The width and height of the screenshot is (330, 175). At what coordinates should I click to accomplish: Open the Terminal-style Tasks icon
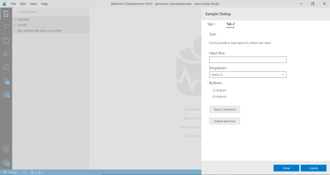(6, 54)
